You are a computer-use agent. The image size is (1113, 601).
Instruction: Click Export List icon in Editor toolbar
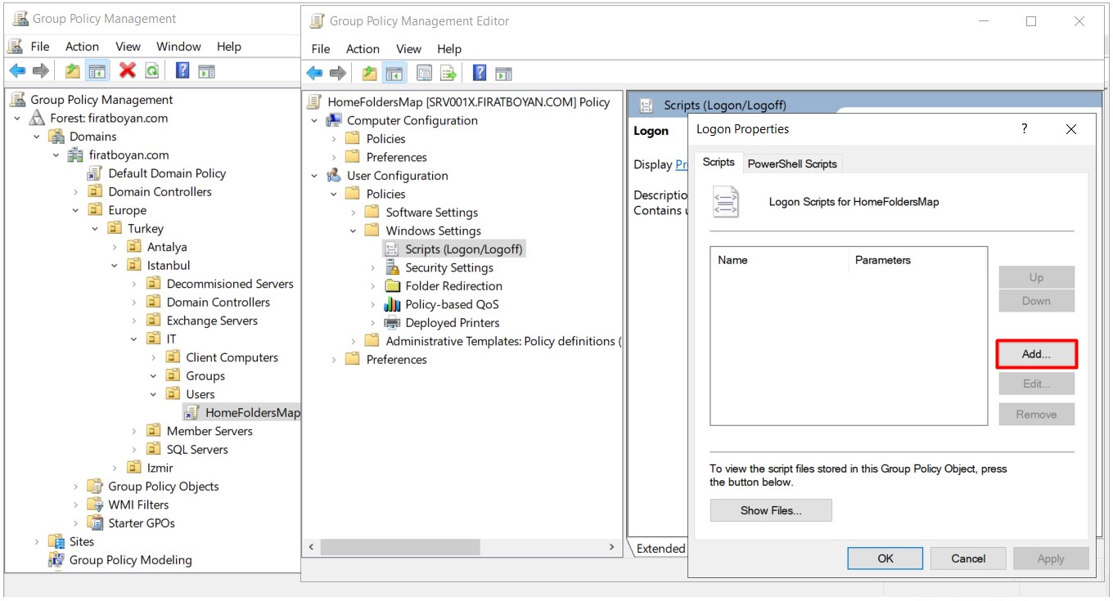pos(448,74)
